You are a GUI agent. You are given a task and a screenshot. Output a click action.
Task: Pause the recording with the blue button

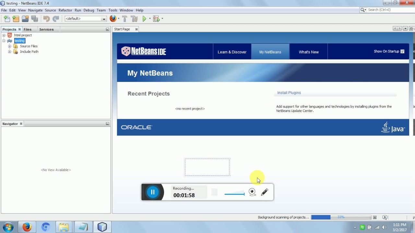(153, 192)
